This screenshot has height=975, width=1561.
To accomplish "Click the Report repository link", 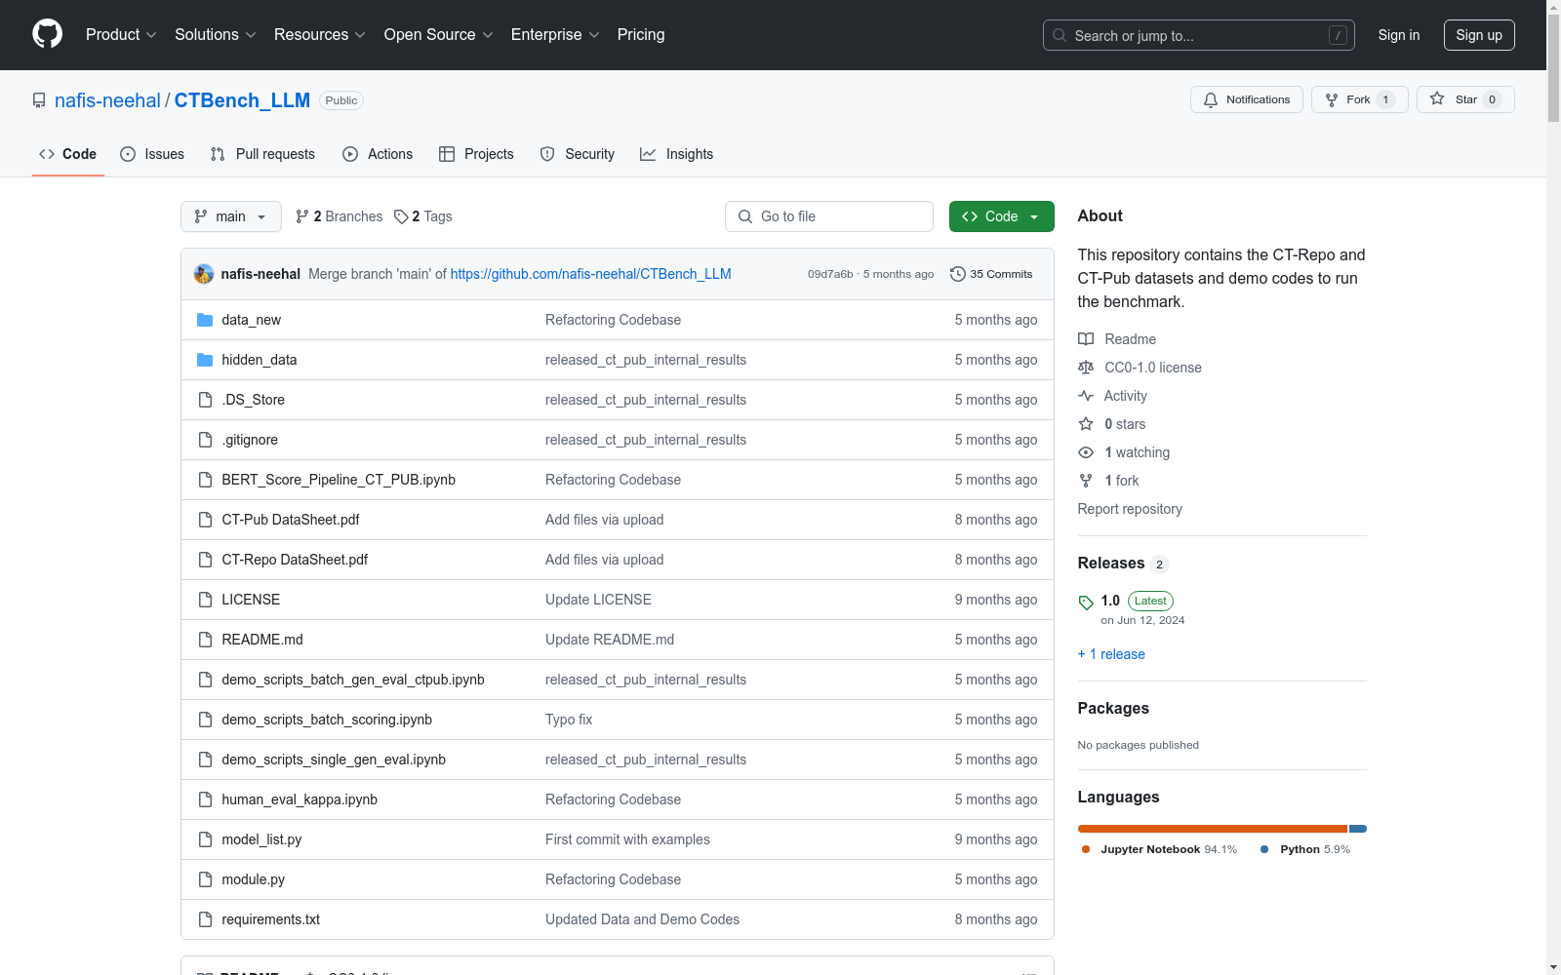I will click(x=1130, y=509).
